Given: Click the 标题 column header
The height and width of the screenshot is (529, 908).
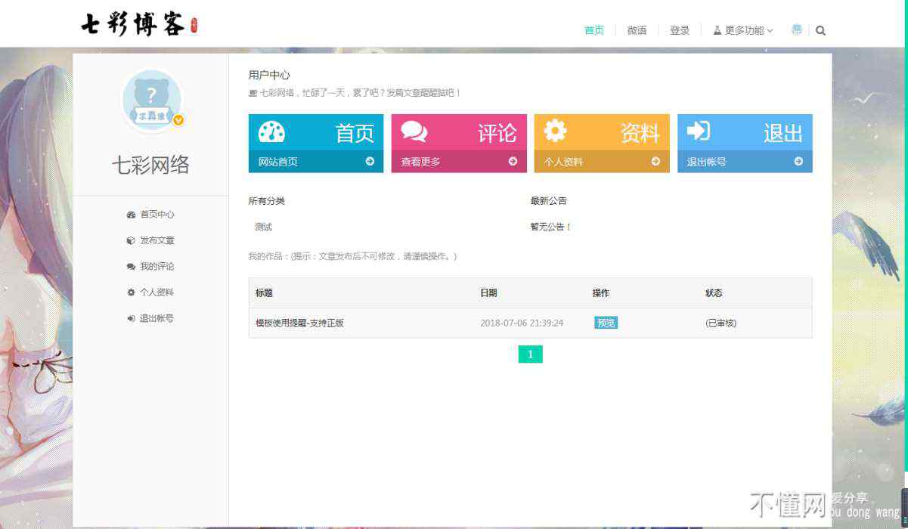Looking at the screenshot, I should [264, 293].
